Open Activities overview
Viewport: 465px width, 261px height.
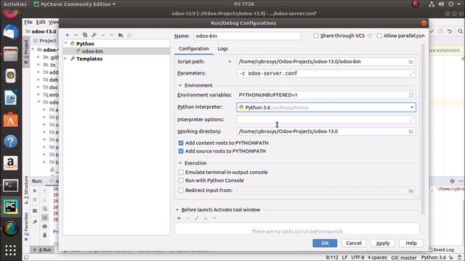click(x=15, y=4)
